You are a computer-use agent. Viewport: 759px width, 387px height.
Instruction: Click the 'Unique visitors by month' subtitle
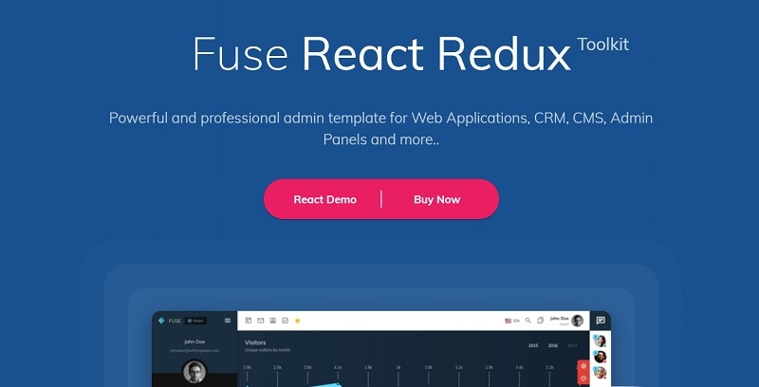pyautogui.click(x=268, y=350)
